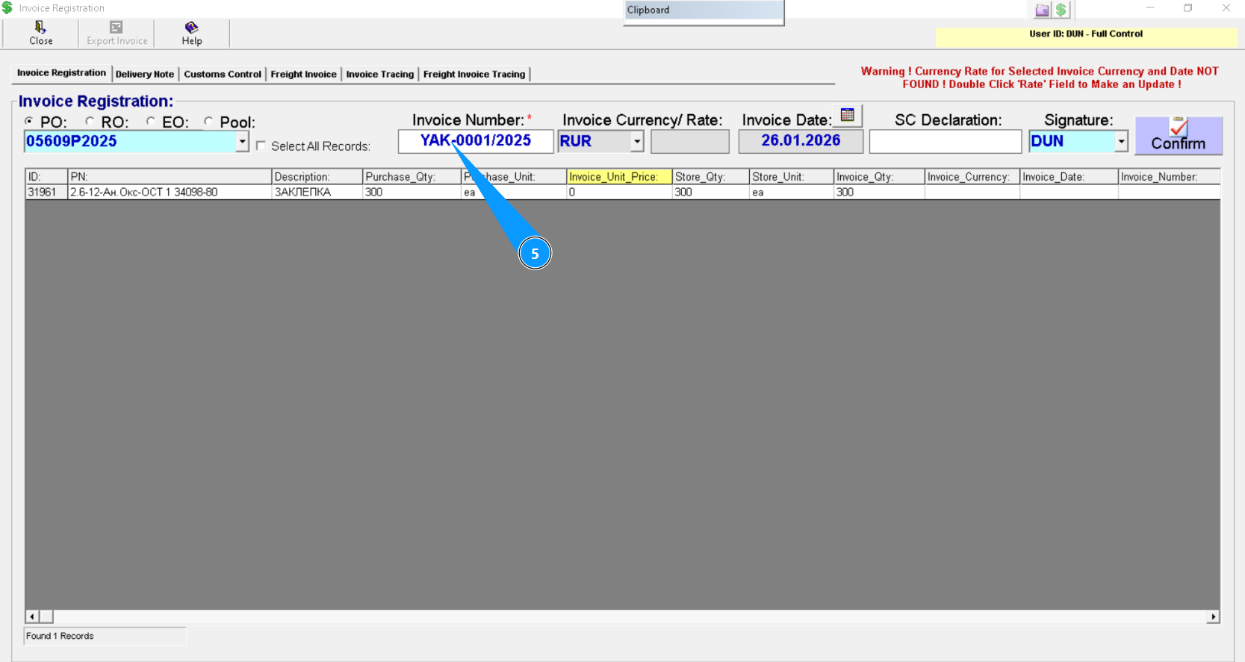Open the Freight Invoice tab
Screen dimensions: 1245x662
point(303,74)
